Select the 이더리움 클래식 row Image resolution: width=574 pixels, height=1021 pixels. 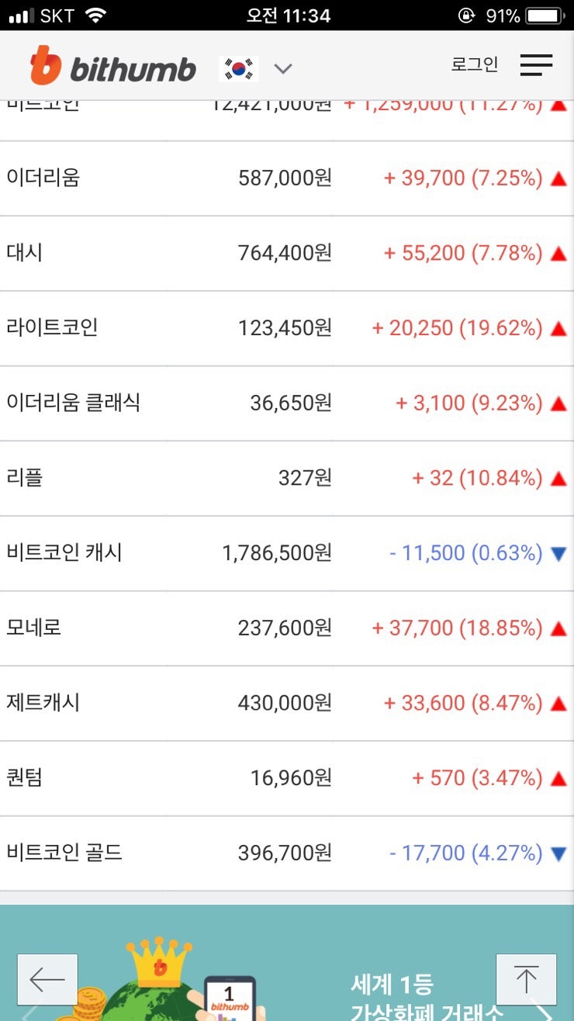(287, 403)
